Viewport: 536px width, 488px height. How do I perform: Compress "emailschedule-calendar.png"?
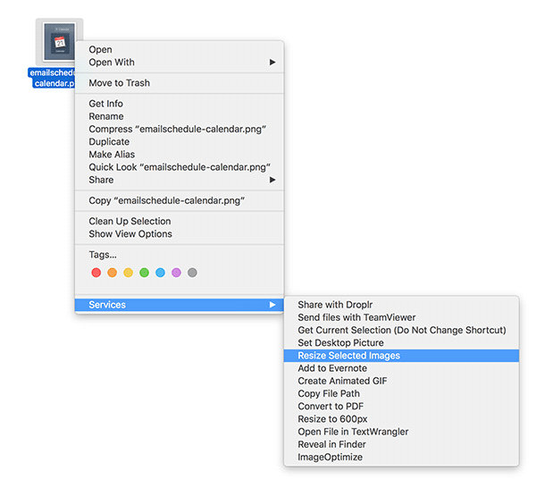point(180,129)
